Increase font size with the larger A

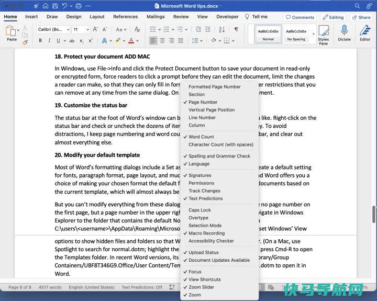pos(95,29)
